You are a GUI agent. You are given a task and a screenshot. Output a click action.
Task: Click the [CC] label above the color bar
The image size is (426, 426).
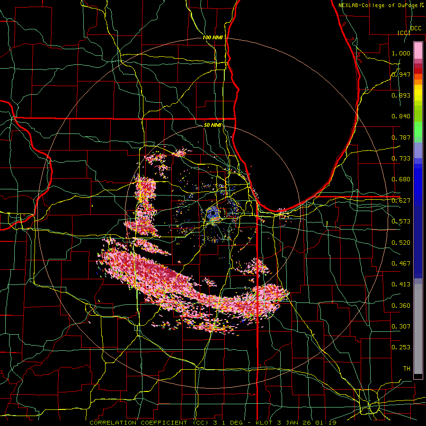coord(404,33)
